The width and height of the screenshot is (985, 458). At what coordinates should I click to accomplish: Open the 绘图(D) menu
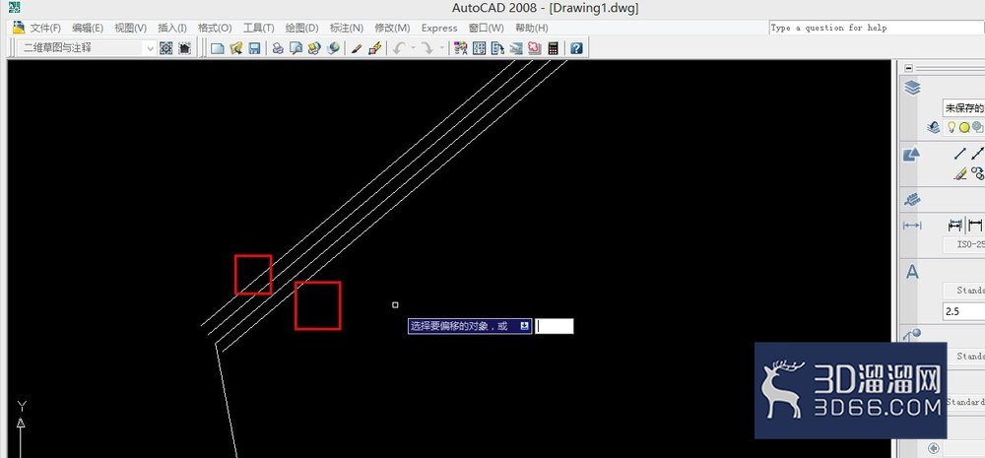pos(302,28)
